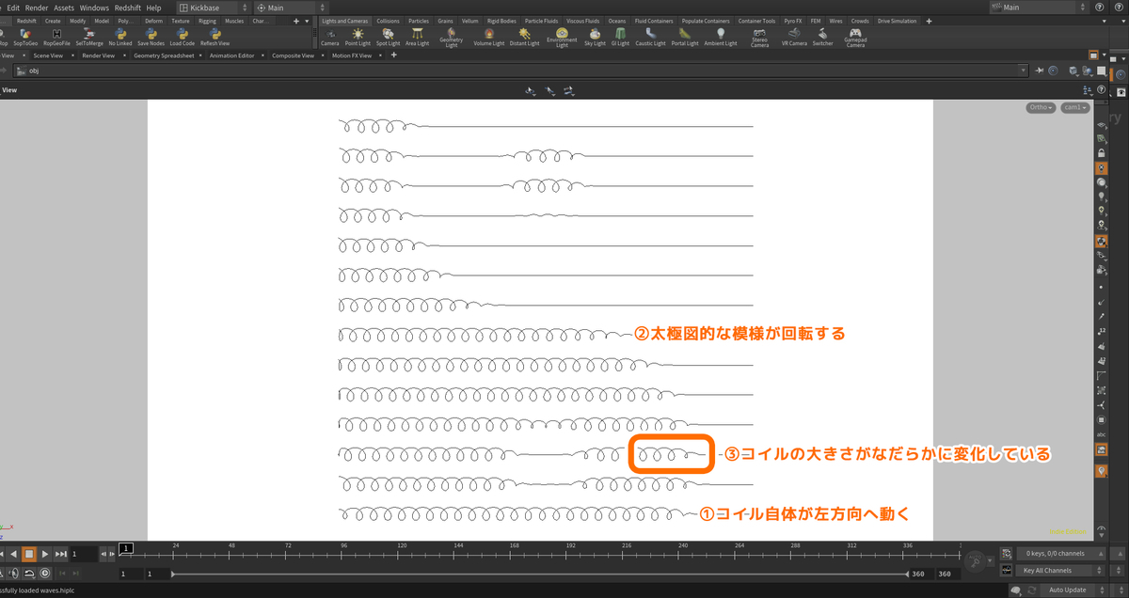Screen dimensions: 1129x598
Task: Switch to the Motion FX View tab
Action: point(354,55)
